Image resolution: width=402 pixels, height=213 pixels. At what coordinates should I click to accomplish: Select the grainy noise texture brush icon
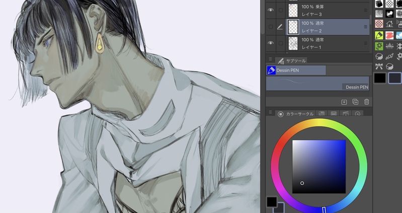pyautogui.click(x=379, y=14)
